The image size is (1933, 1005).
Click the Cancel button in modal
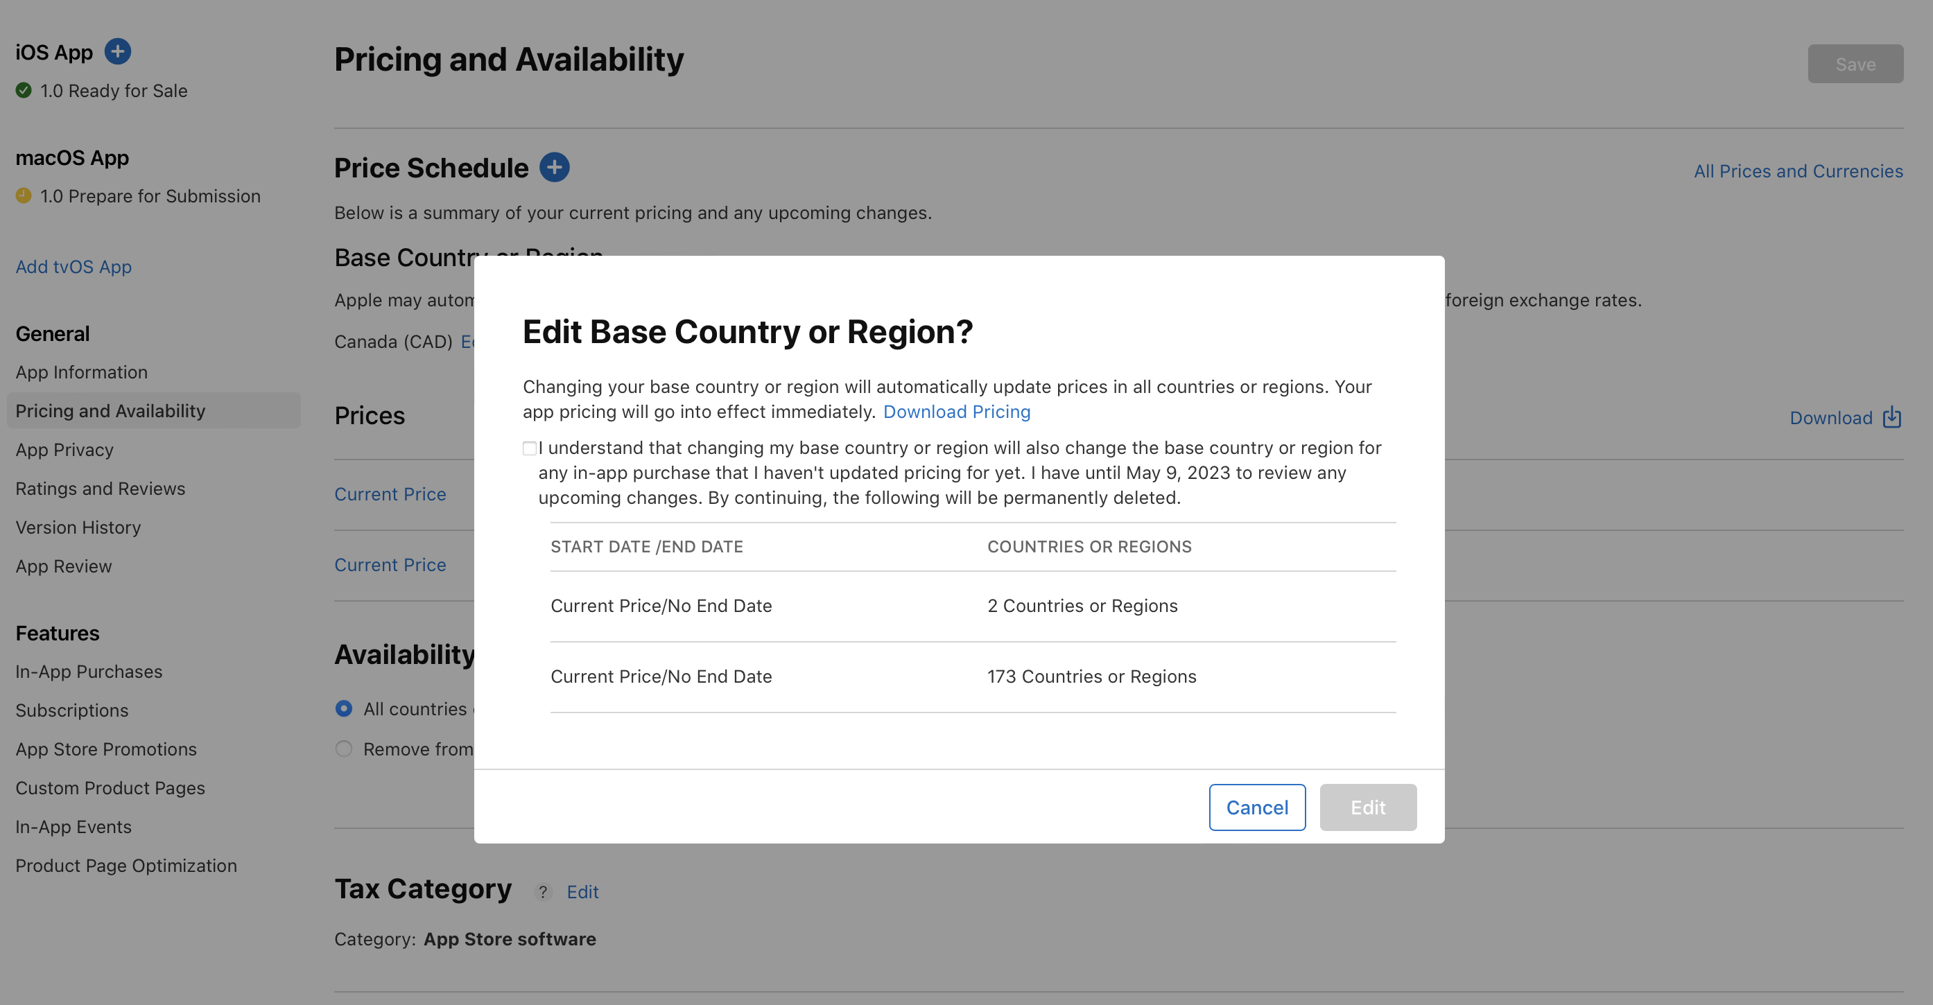click(x=1257, y=807)
